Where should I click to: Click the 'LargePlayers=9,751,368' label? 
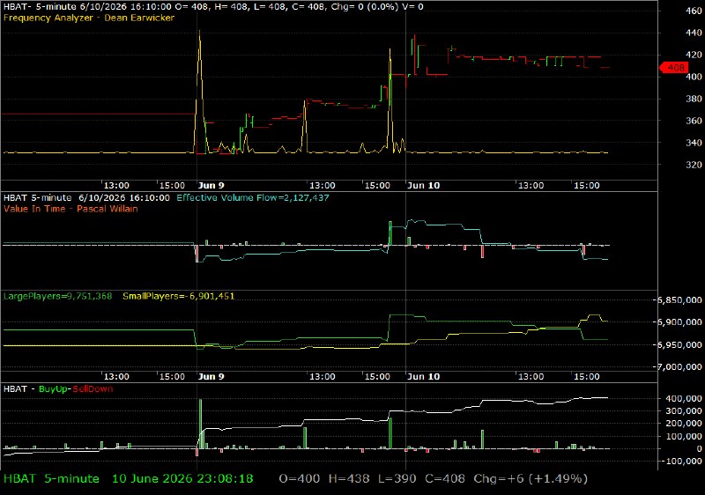click(x=57, y=297)
